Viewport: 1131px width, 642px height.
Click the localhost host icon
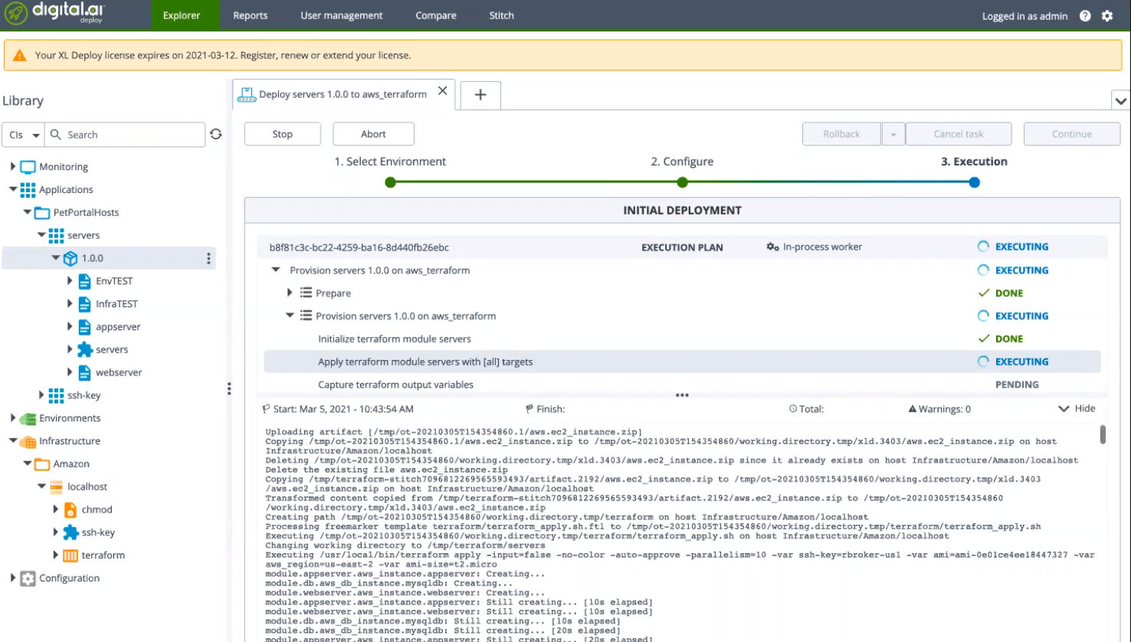tap(56, 486)
